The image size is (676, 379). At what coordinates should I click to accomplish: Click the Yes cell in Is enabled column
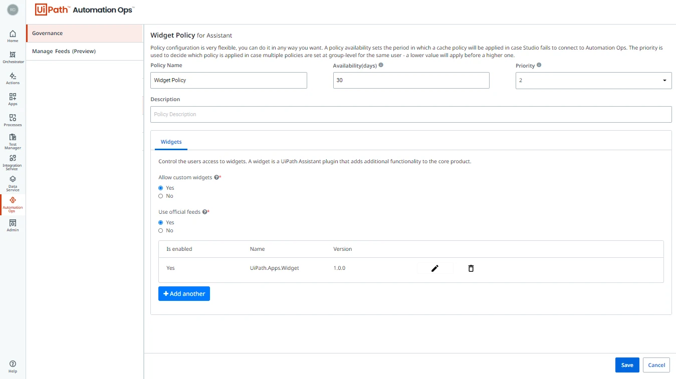pyautogui.click(x=170, y=268)
